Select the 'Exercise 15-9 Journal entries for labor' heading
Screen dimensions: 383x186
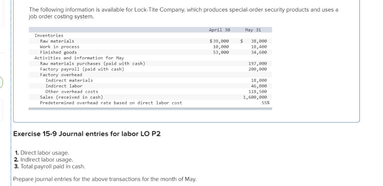(x=87, y=134)
